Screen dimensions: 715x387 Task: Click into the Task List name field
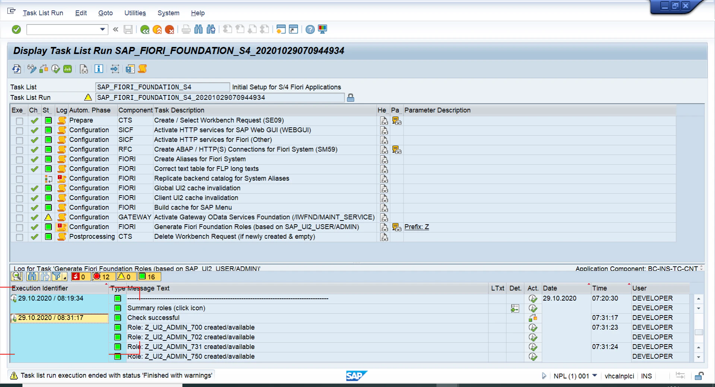162,87
